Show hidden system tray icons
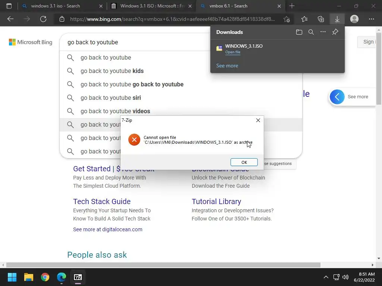 [326, 277]
